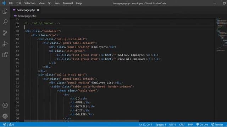Click the Prettier status bar item
227x127 pixels.
tap(217, 125)
